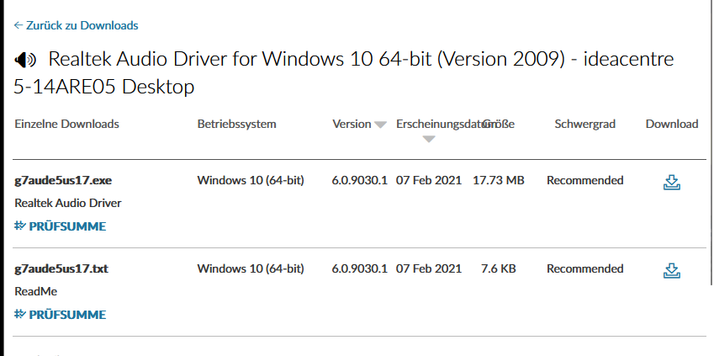Click the speaker icon beside the driver title

(x=26, y=61)
